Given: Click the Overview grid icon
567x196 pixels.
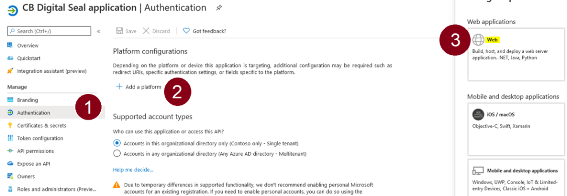Looking at the screenshot, I should click(x=10, y=45).
